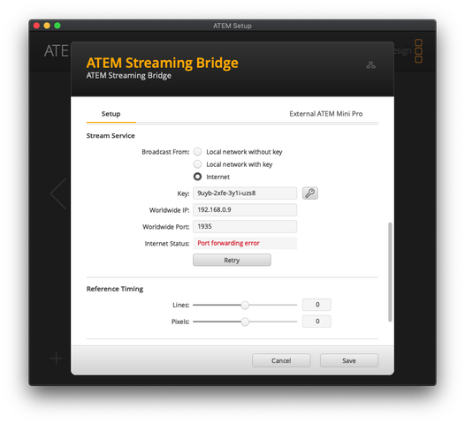
Task: Add a device with the plus icon
Action: click(x=57, y=359)
